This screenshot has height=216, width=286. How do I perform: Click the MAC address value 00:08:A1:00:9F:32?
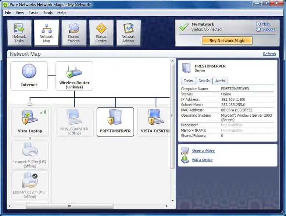tap(237, 110)
